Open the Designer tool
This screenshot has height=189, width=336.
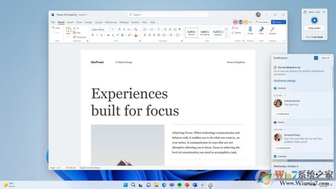pos(272,30)
